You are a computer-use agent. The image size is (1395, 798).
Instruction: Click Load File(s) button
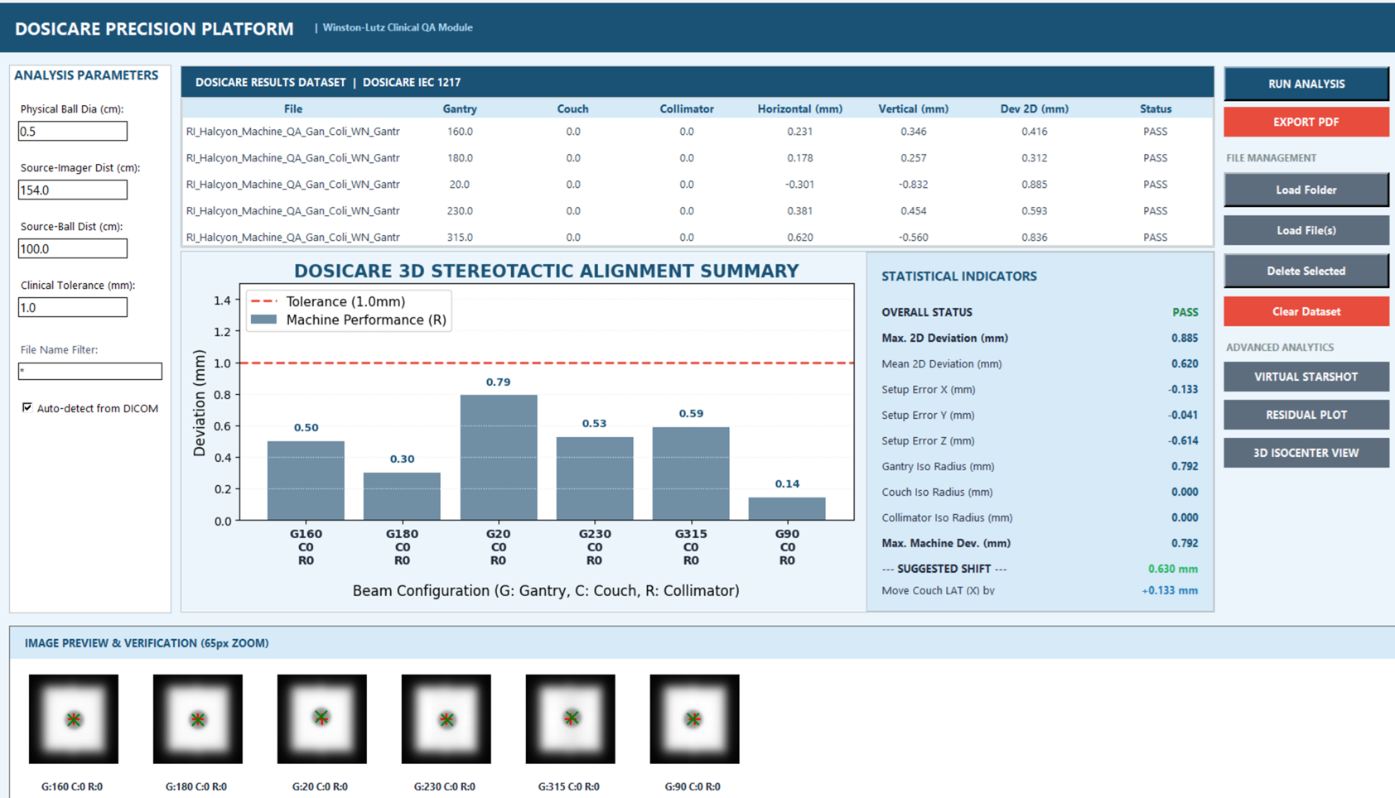coord(1306,230)
